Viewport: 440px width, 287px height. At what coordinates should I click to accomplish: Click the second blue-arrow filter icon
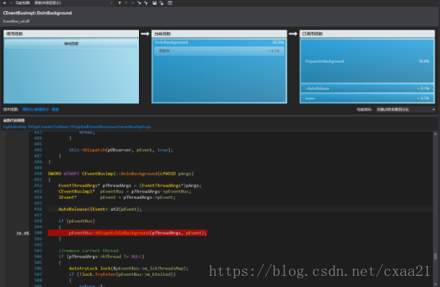click(146, 3)
